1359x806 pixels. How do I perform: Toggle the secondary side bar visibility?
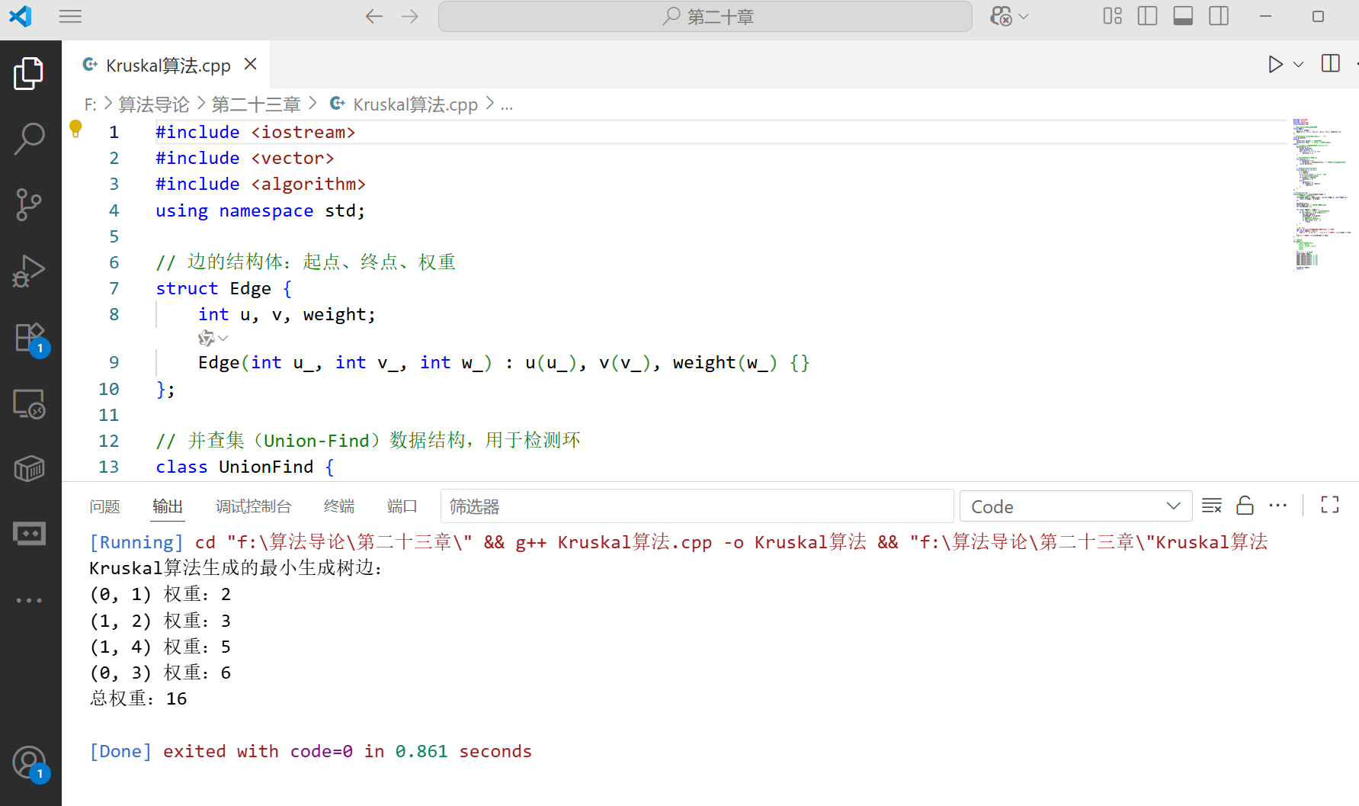point(1219,16)
